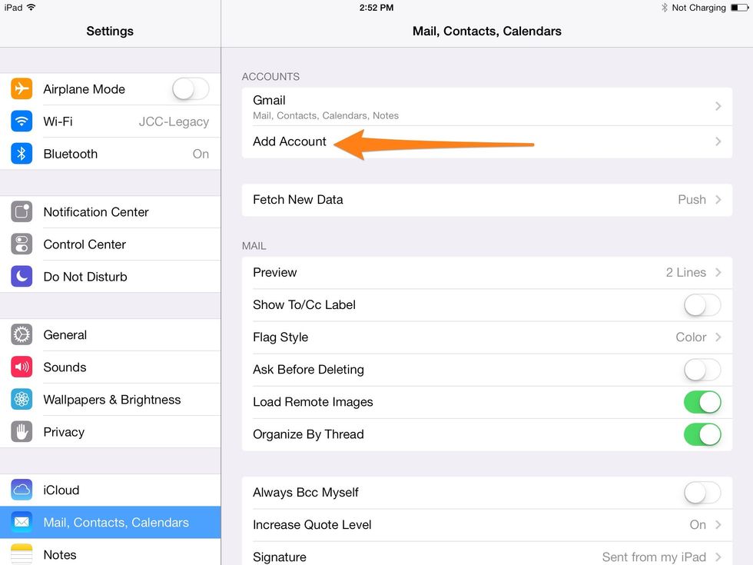Expand Fetch New Data Push chevron

[x=718, y=200]
